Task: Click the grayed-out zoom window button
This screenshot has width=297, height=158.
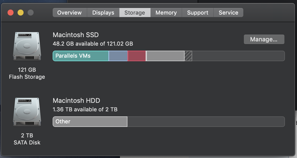Action: tap(31, 13)
